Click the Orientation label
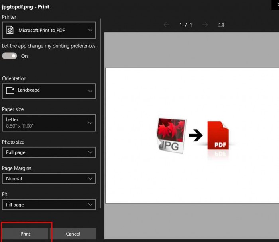The image size is (279, 242). tap(14, 78)
